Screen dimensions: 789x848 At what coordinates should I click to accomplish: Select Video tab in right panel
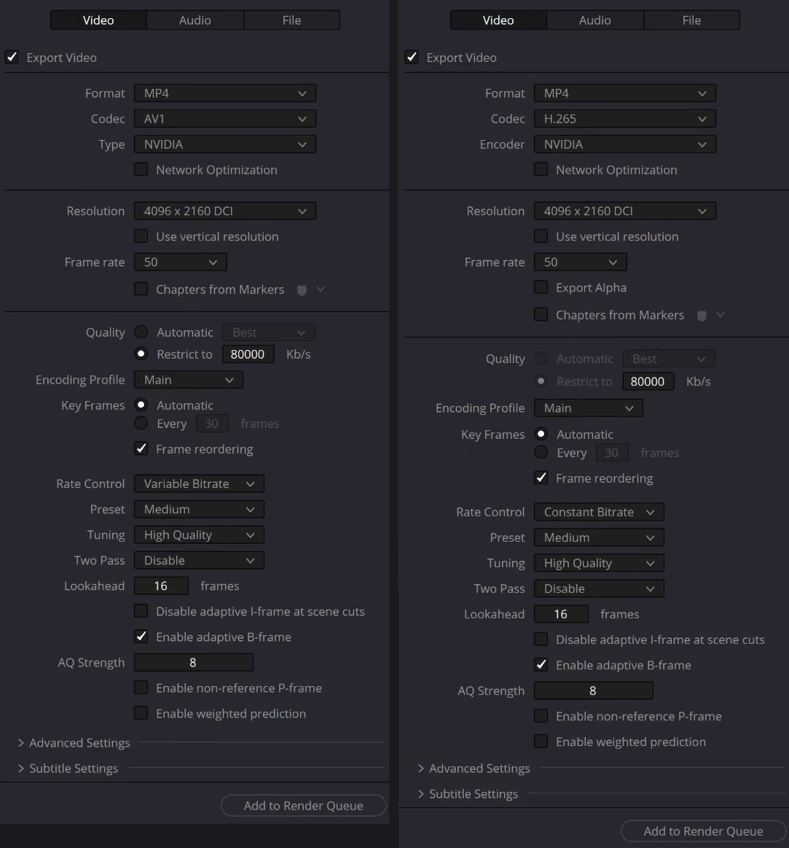tap(498, 20)
